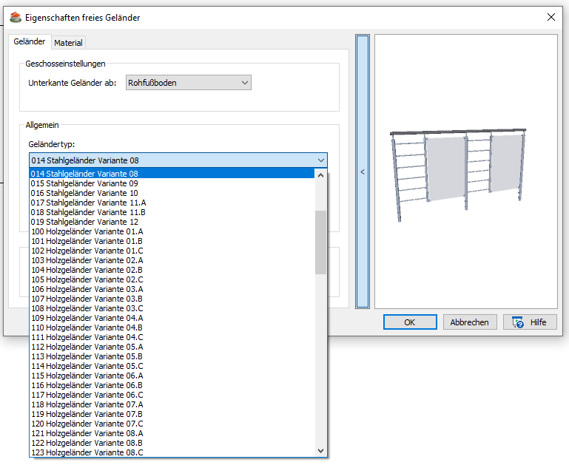
Task: Select 108 Holzgeländer Variante 03.C
Action: pyautogui.click(x=87, y=308)
